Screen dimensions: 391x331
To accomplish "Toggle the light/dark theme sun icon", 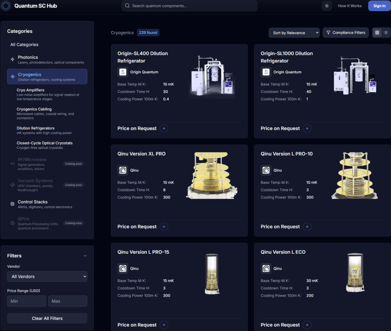I will click(x=326, y=6).
